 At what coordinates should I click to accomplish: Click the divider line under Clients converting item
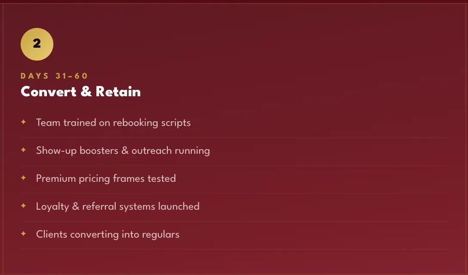234,249
